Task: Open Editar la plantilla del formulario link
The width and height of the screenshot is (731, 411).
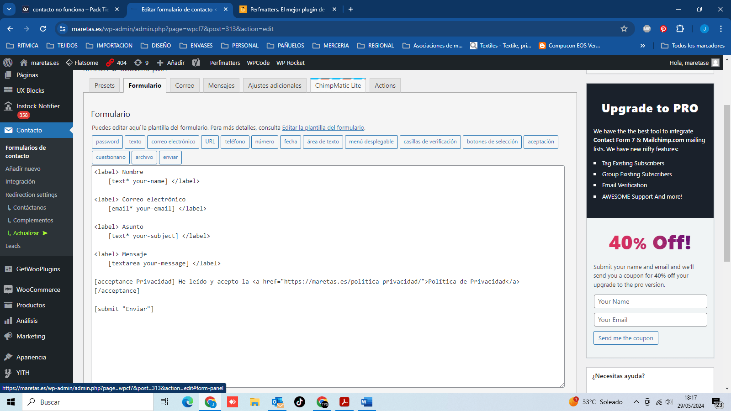Action: (323, 128)
